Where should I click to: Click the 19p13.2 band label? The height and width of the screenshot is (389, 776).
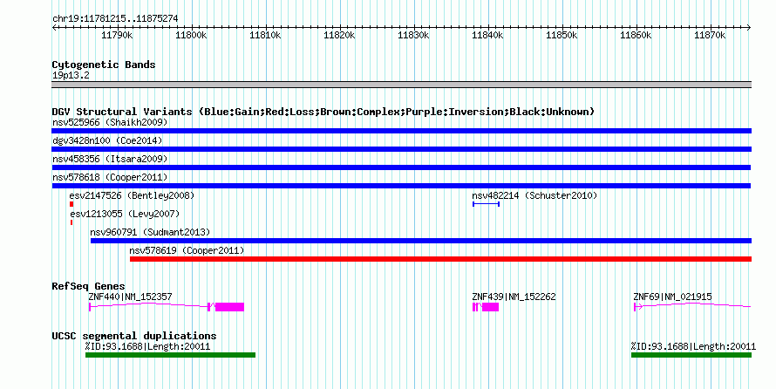[x=71, y=76]
